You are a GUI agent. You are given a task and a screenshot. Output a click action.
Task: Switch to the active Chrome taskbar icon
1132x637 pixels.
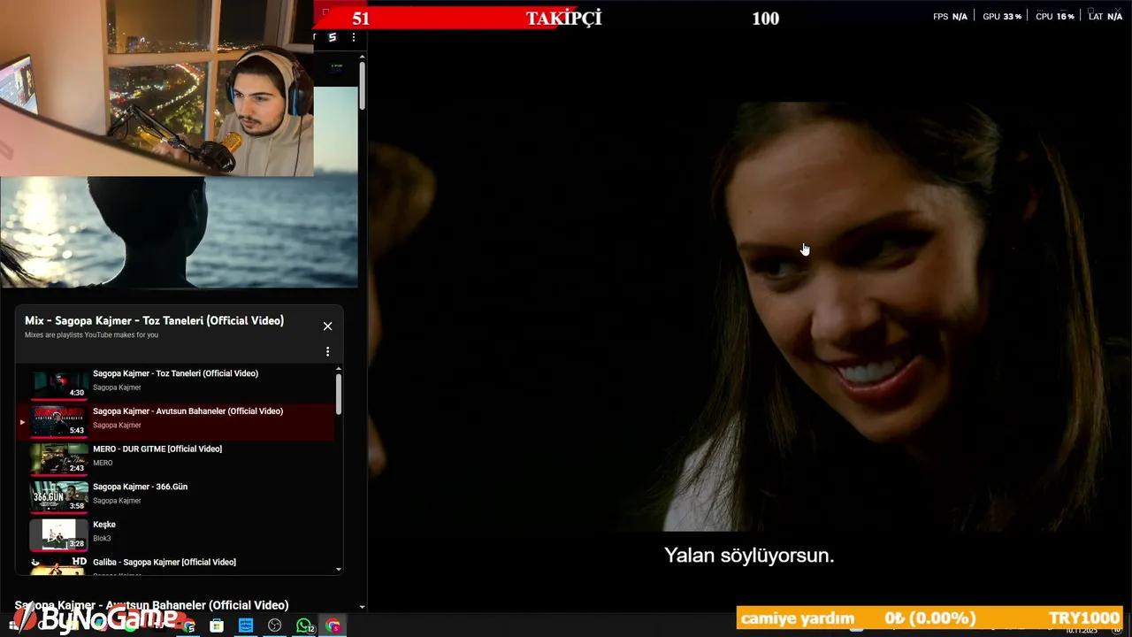pos(333,626)
